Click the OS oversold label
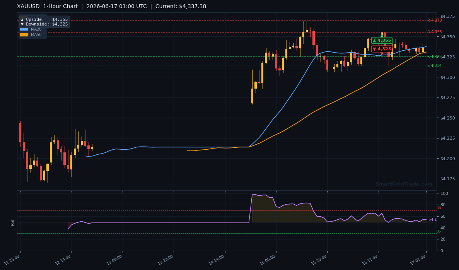 (439, 231)
